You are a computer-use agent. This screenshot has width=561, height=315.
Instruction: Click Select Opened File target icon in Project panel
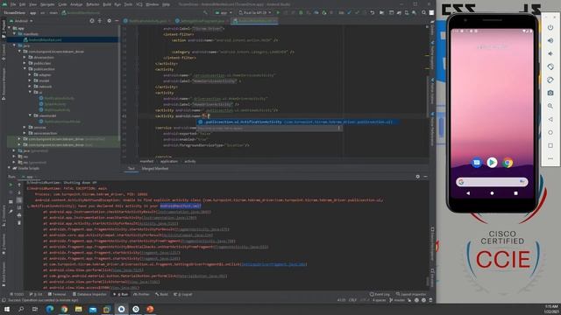point(92,21)
